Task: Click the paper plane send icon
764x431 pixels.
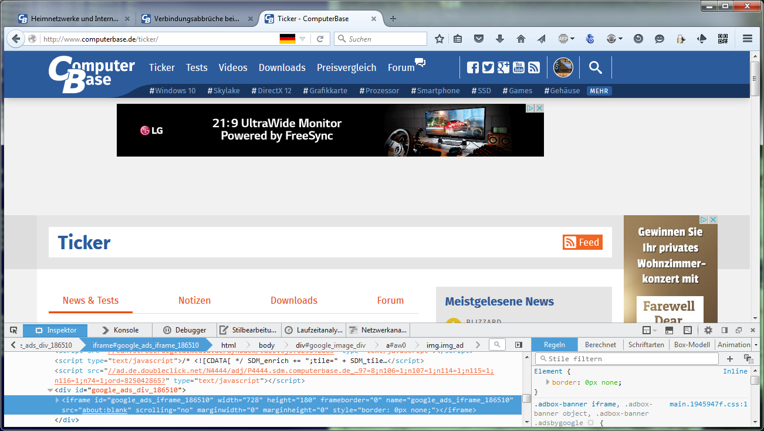Action: click(541, 39)
